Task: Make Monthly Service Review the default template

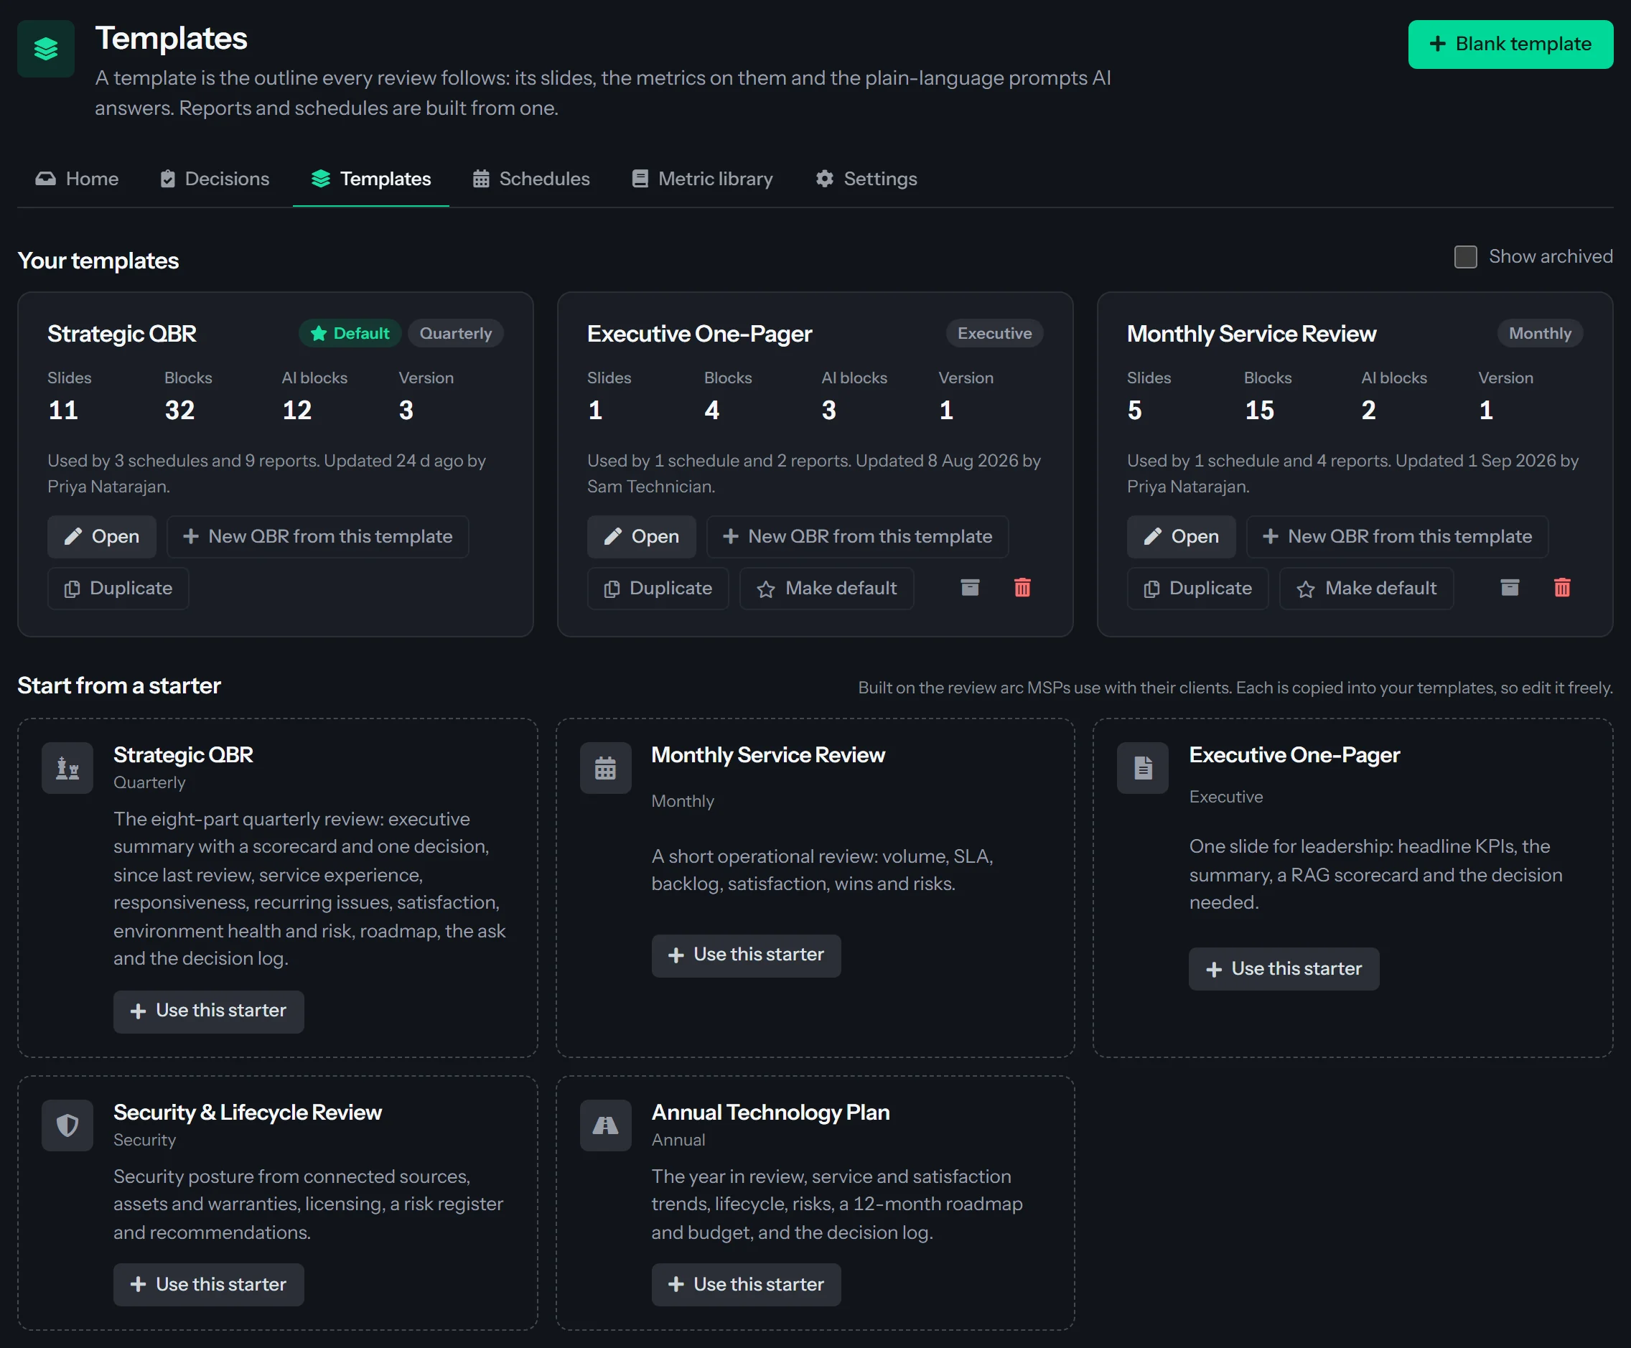Action: [1366, 589]
